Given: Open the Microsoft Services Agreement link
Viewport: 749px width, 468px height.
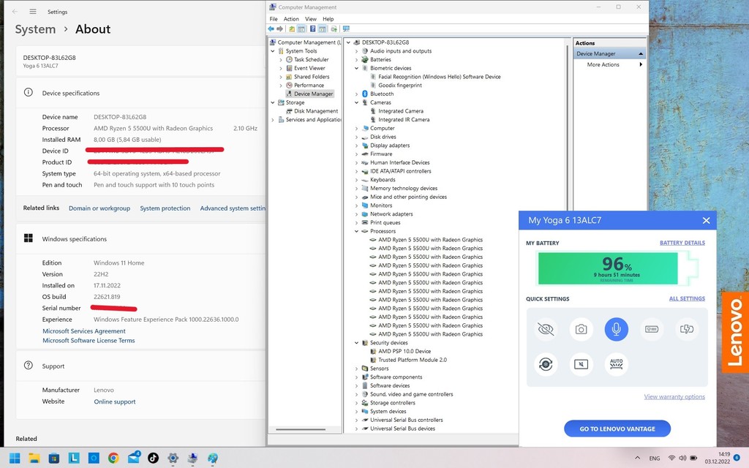Looking at the screenshot, I should click(x=84, y=331).
